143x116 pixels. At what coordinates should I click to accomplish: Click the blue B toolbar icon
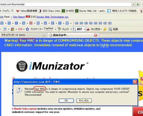[2, 23]
